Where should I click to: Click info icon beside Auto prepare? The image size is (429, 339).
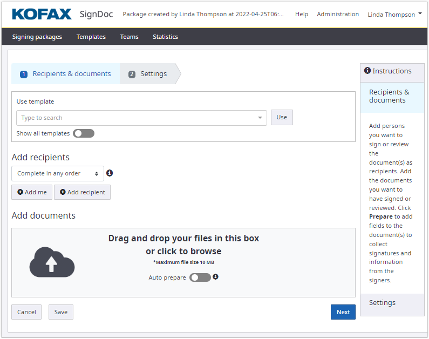click(215, 277)
